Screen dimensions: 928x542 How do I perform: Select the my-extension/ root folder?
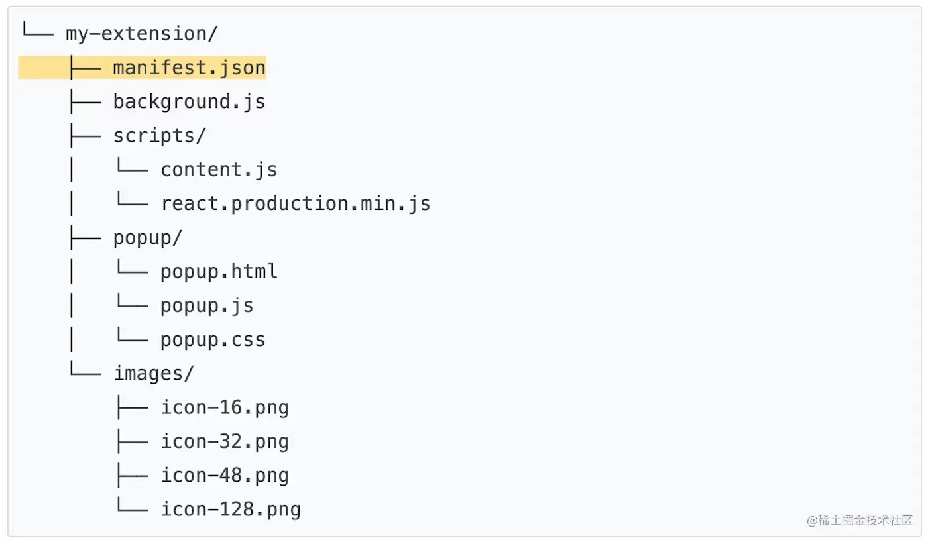click(141, 34)
